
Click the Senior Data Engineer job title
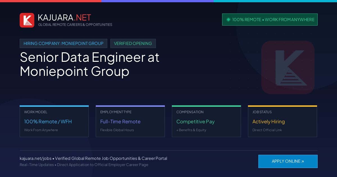(90, 64)
